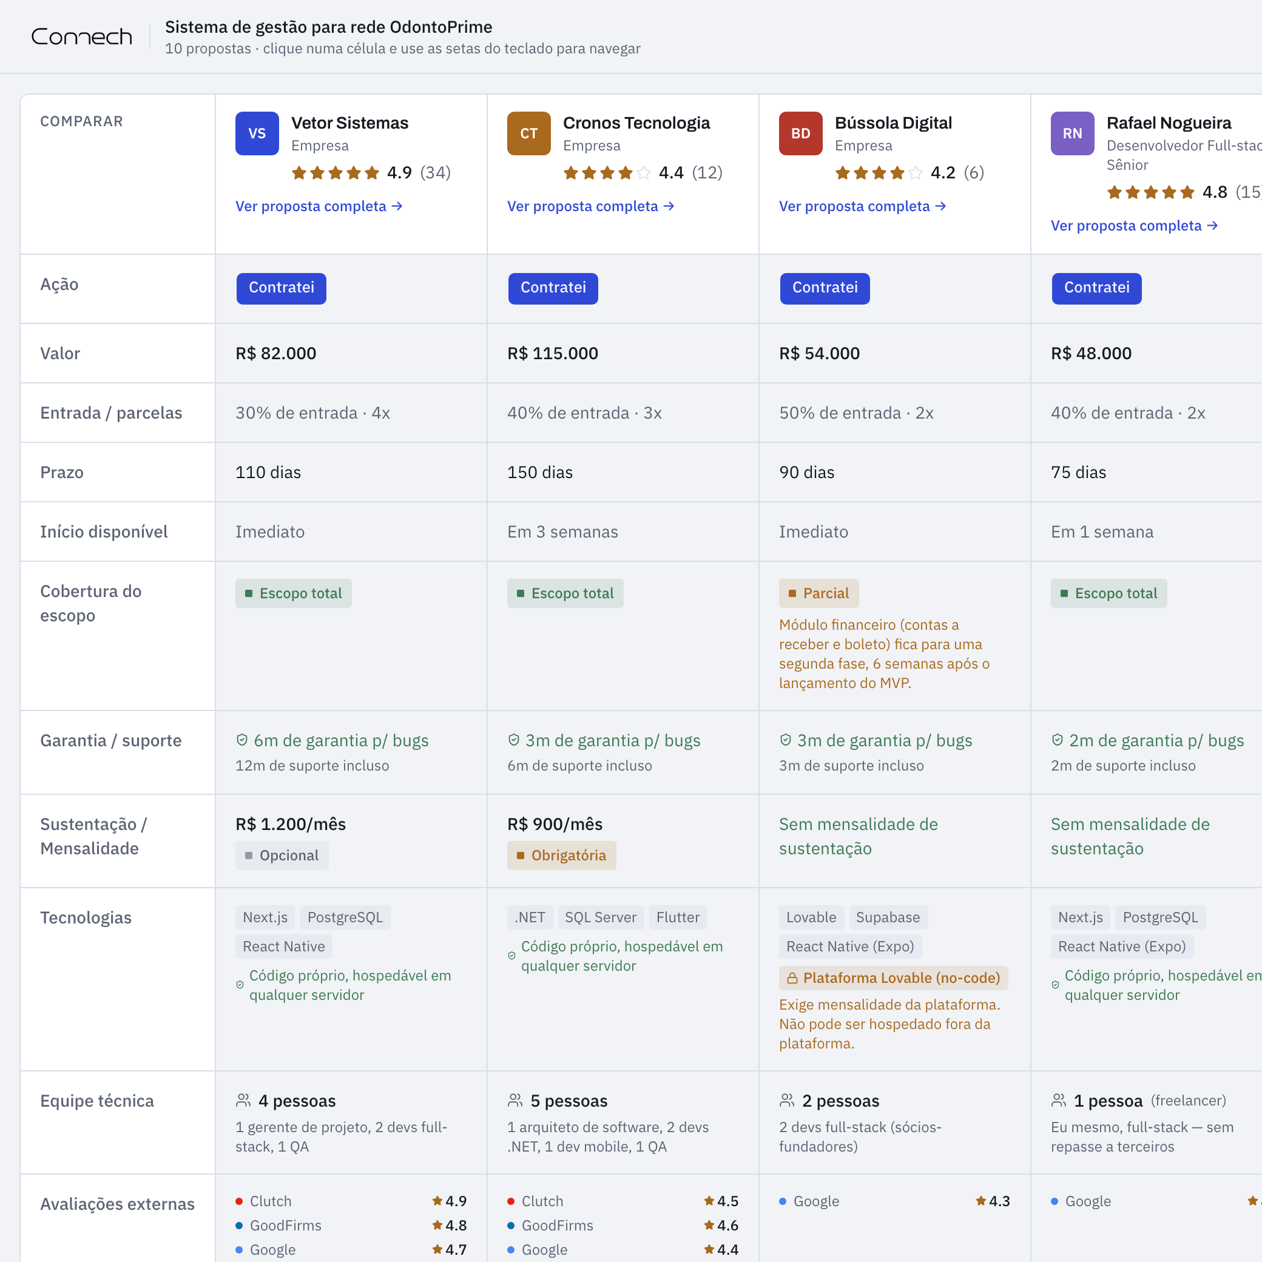Viewport: 1262px width, 1262px height.
Task: Click Vetor Sistemas Escopo total badge
Action: (x=293, y=593)
